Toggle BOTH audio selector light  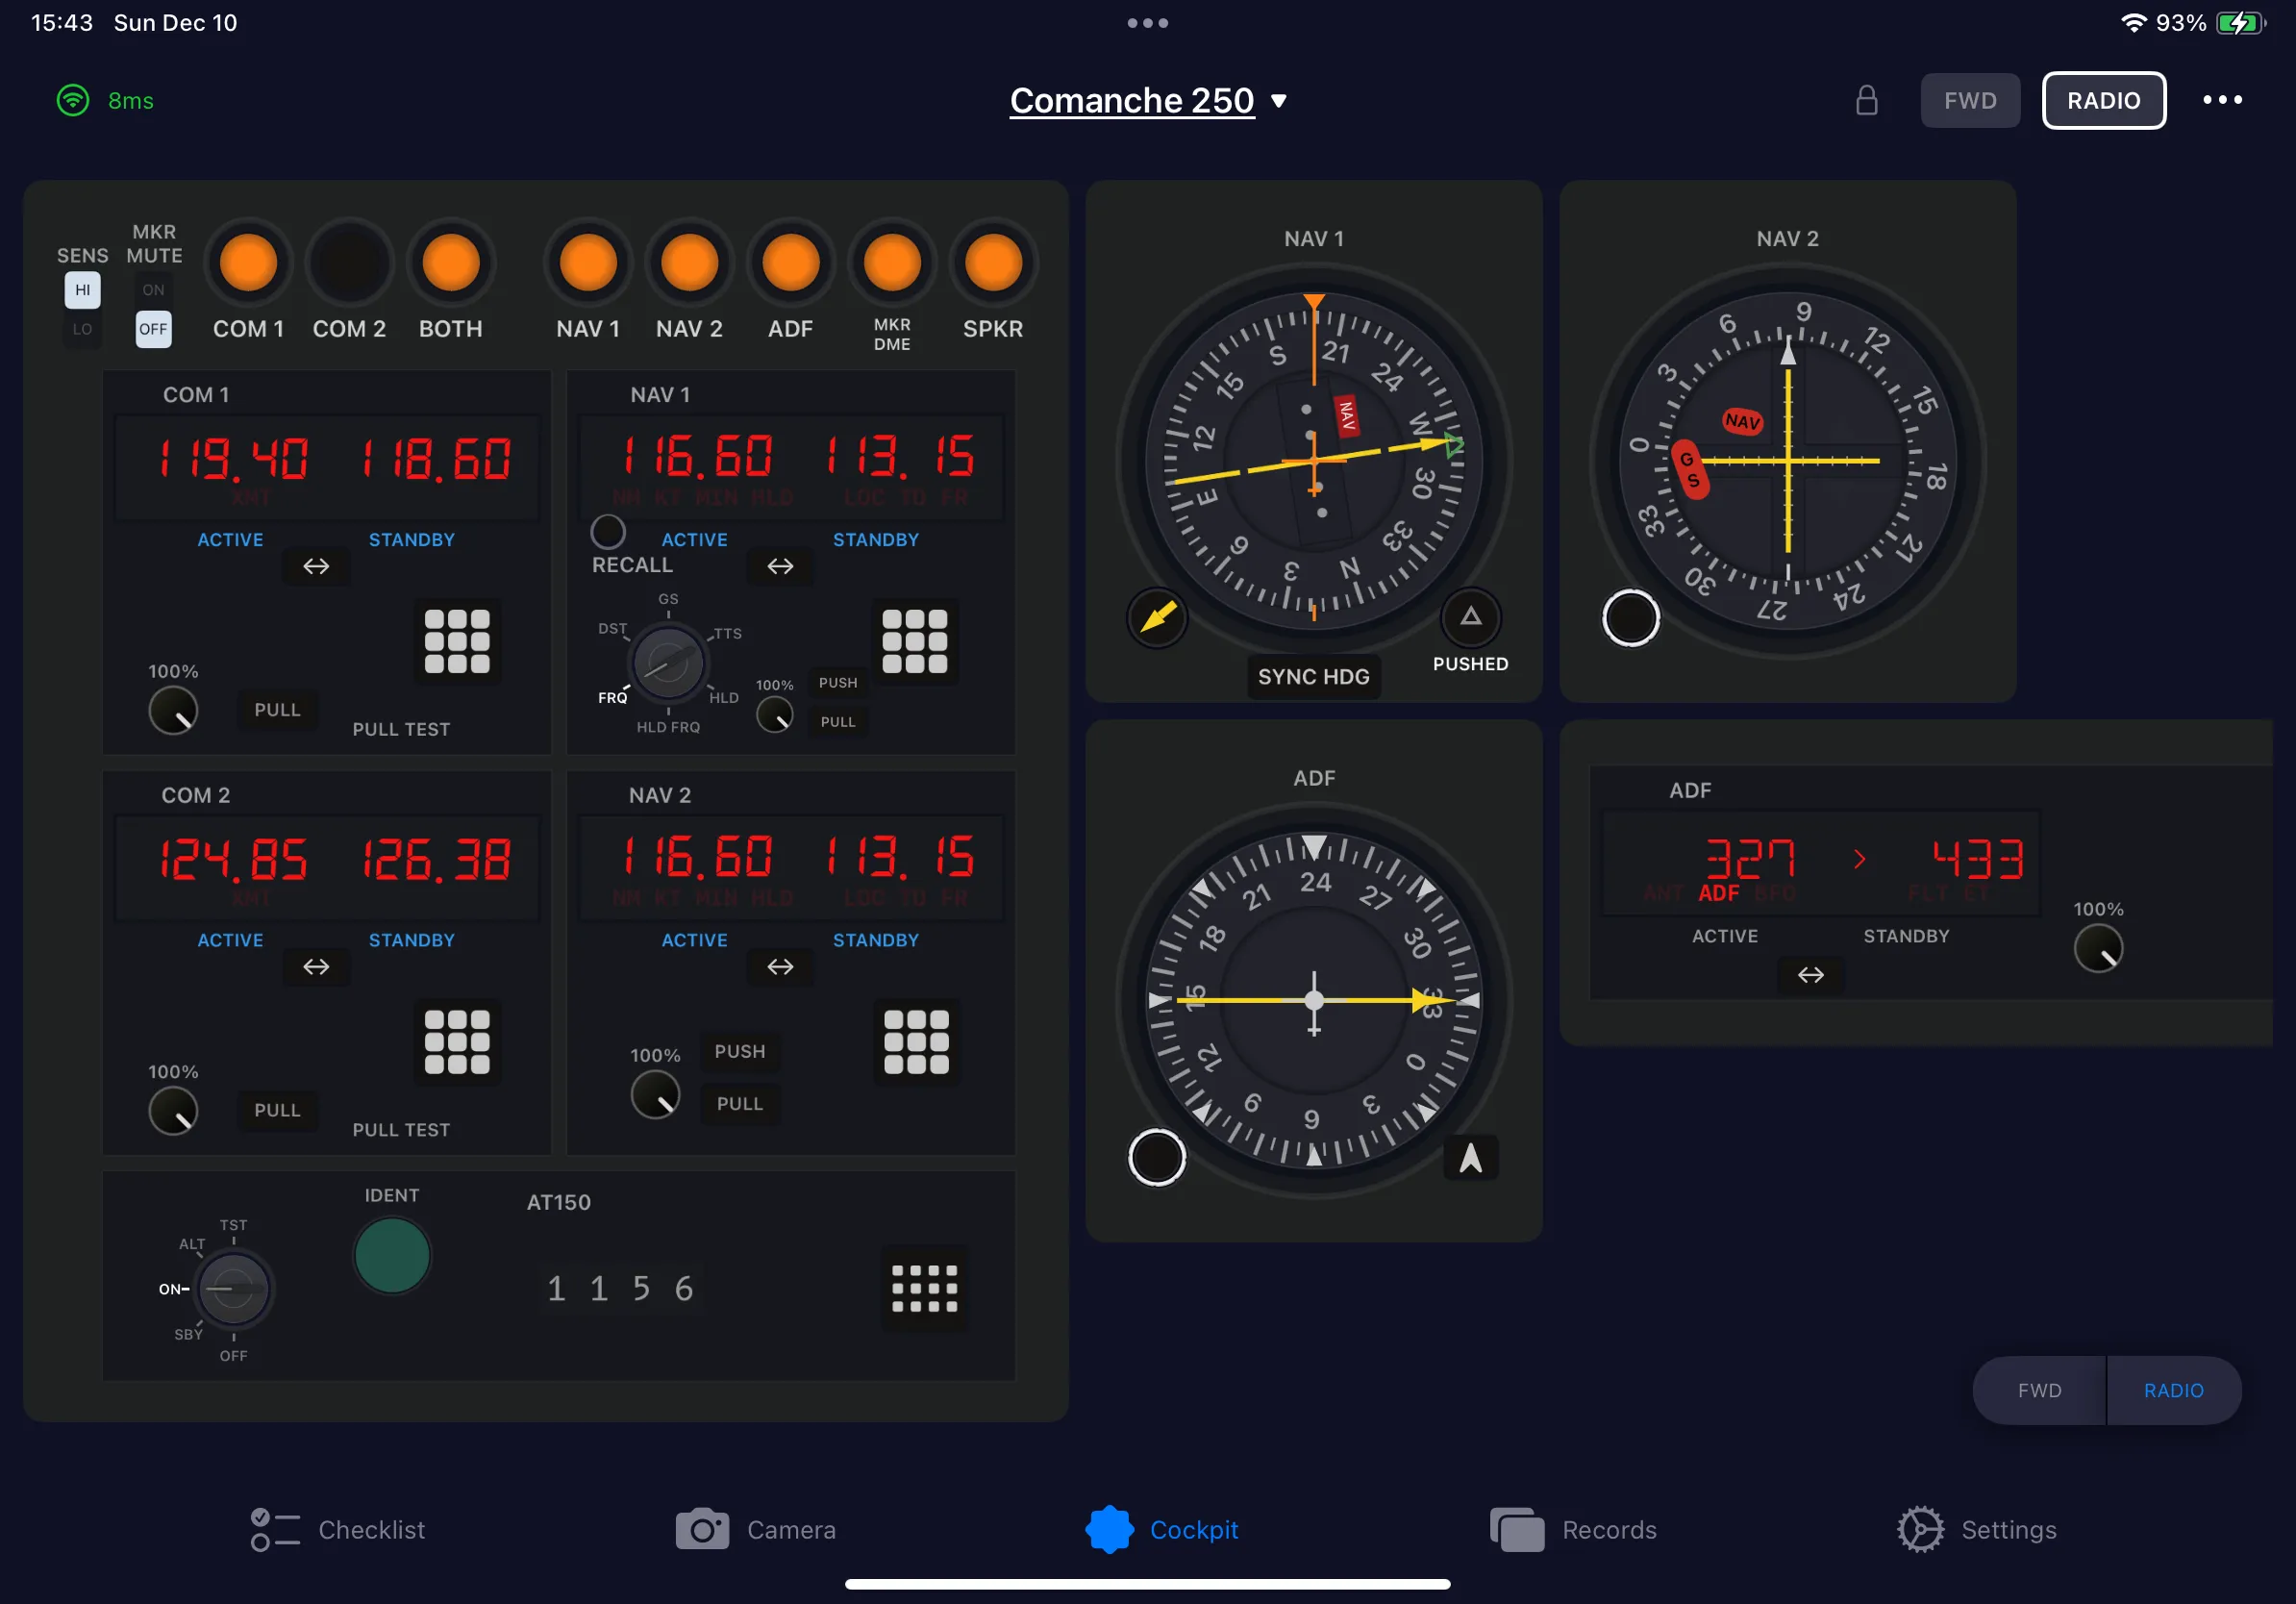[451, 263]
